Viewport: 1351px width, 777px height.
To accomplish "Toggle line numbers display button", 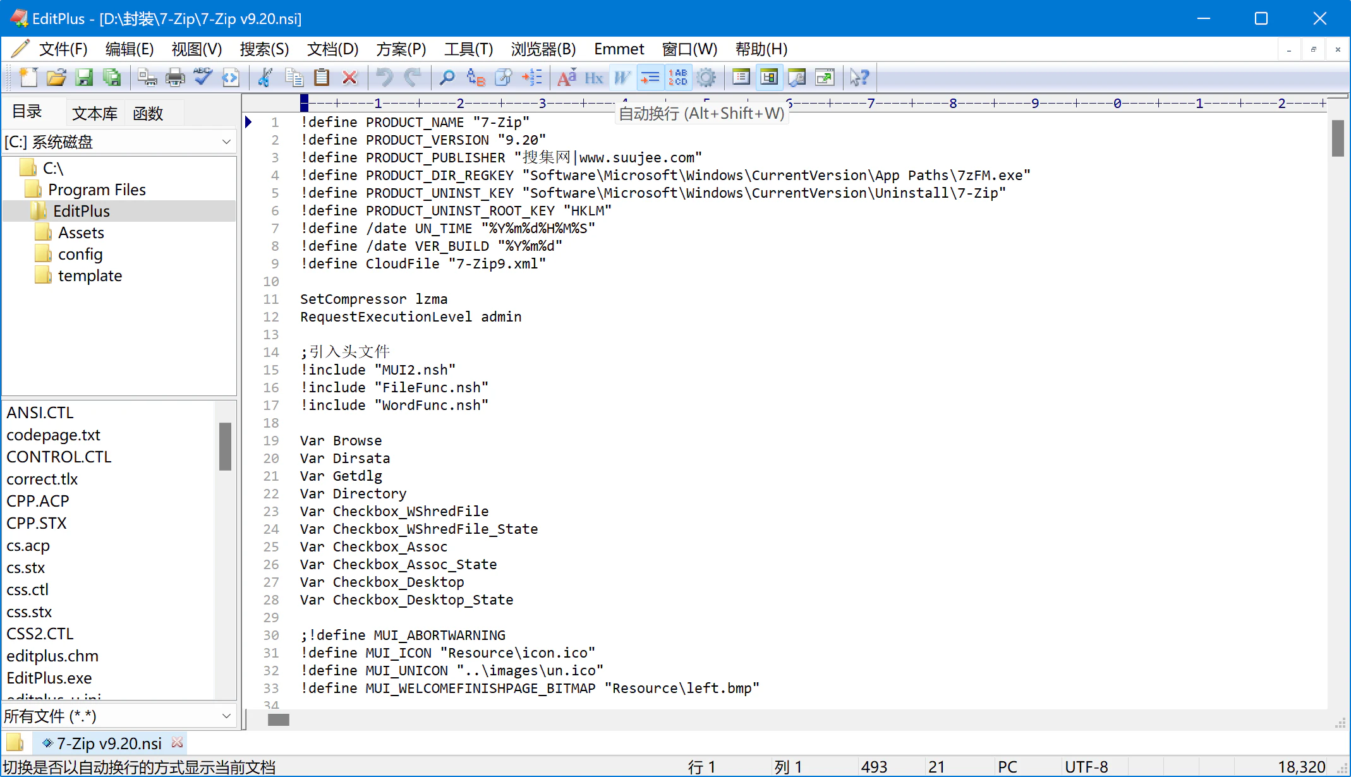I will point(678,78).
